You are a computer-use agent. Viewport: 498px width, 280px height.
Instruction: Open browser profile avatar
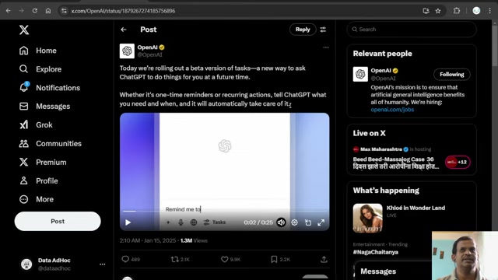[x=476, y=11]
